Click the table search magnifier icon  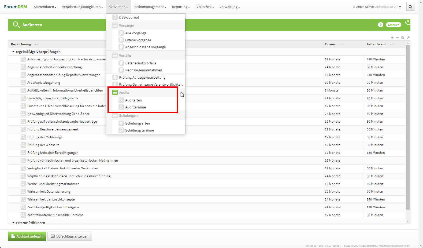point(403,38)
